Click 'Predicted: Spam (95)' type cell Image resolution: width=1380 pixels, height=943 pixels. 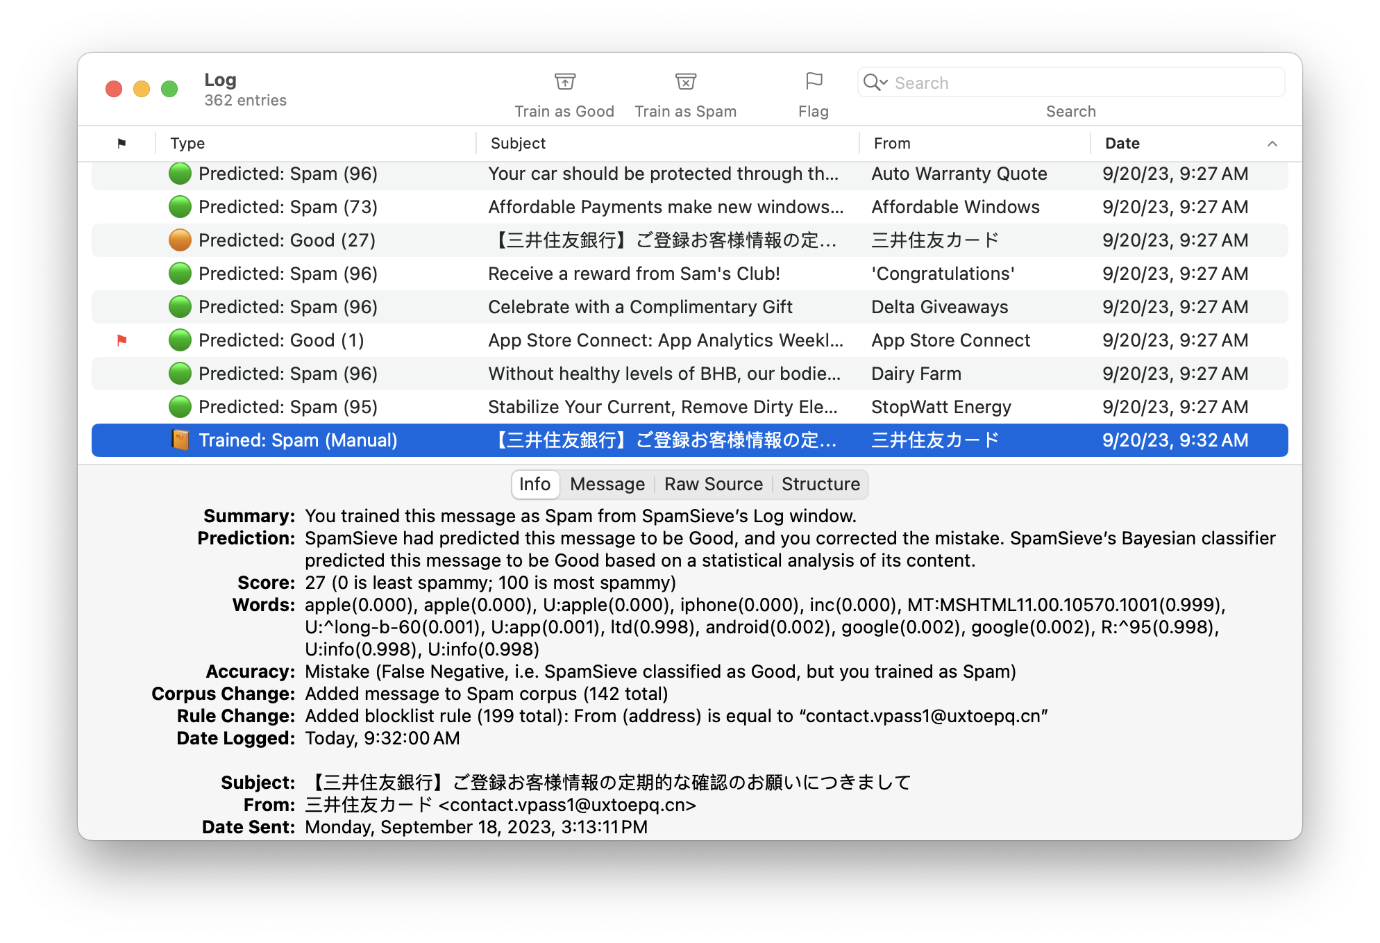tap(288, 407)
